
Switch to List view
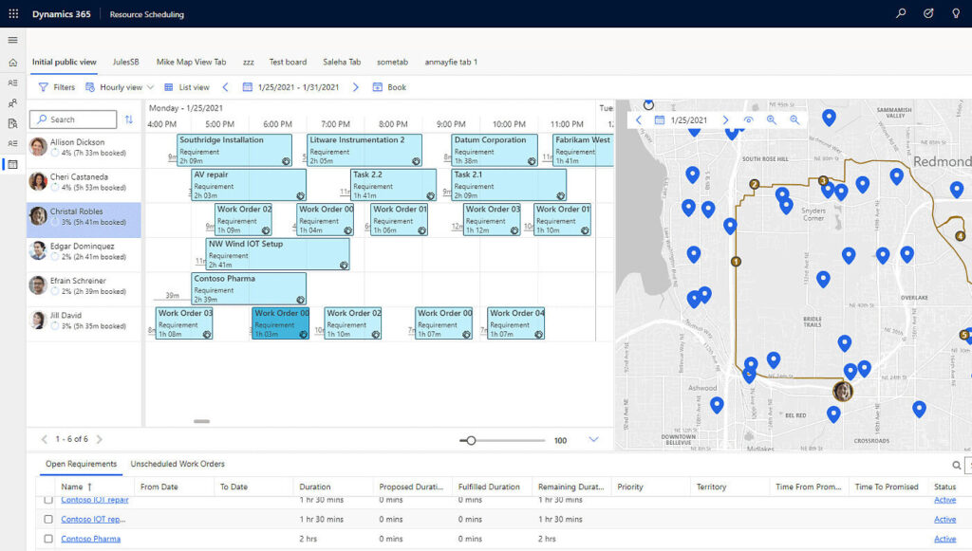pos(187,87)
